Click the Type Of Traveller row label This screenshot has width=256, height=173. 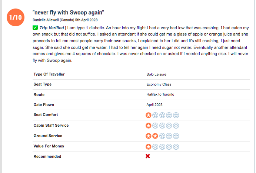[49, 74]
